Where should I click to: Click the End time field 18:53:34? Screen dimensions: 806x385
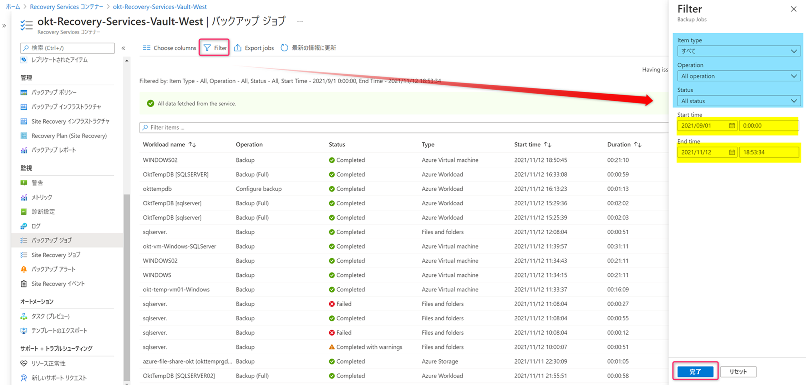(x=769, y=152)
